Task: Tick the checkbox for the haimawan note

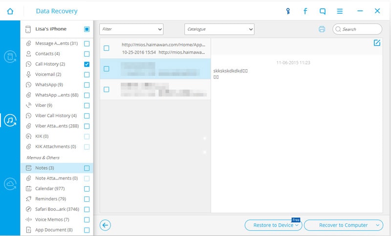Action: pos(107,48)
